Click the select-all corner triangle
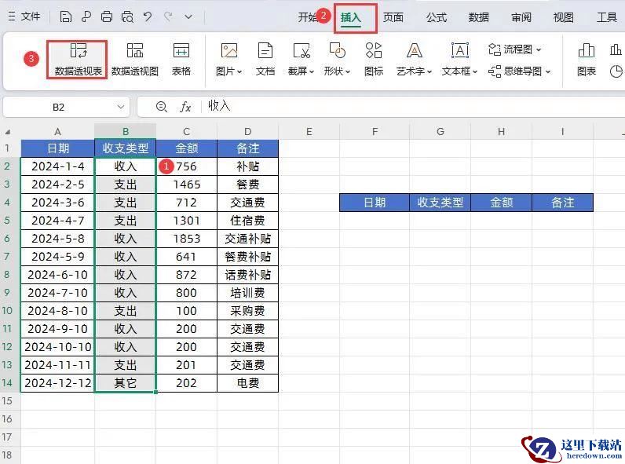The image size is (625, 464). [x=8, y=132]
